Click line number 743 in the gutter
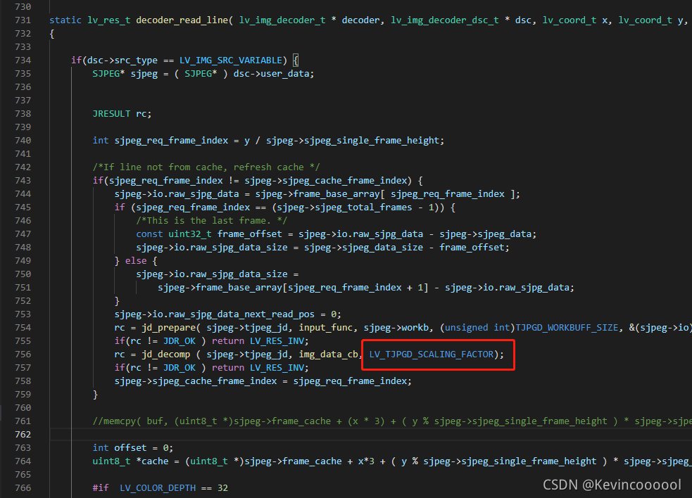 (x=23, y=181)
